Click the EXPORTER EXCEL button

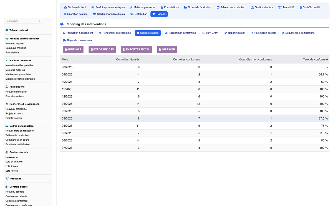pos(137,49)
